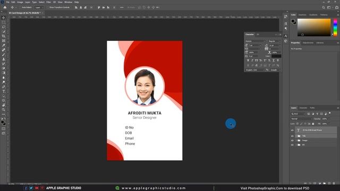Click the text color swatch in Character panel
Screen dimensions: 340x191
click(x=276, y=56)
